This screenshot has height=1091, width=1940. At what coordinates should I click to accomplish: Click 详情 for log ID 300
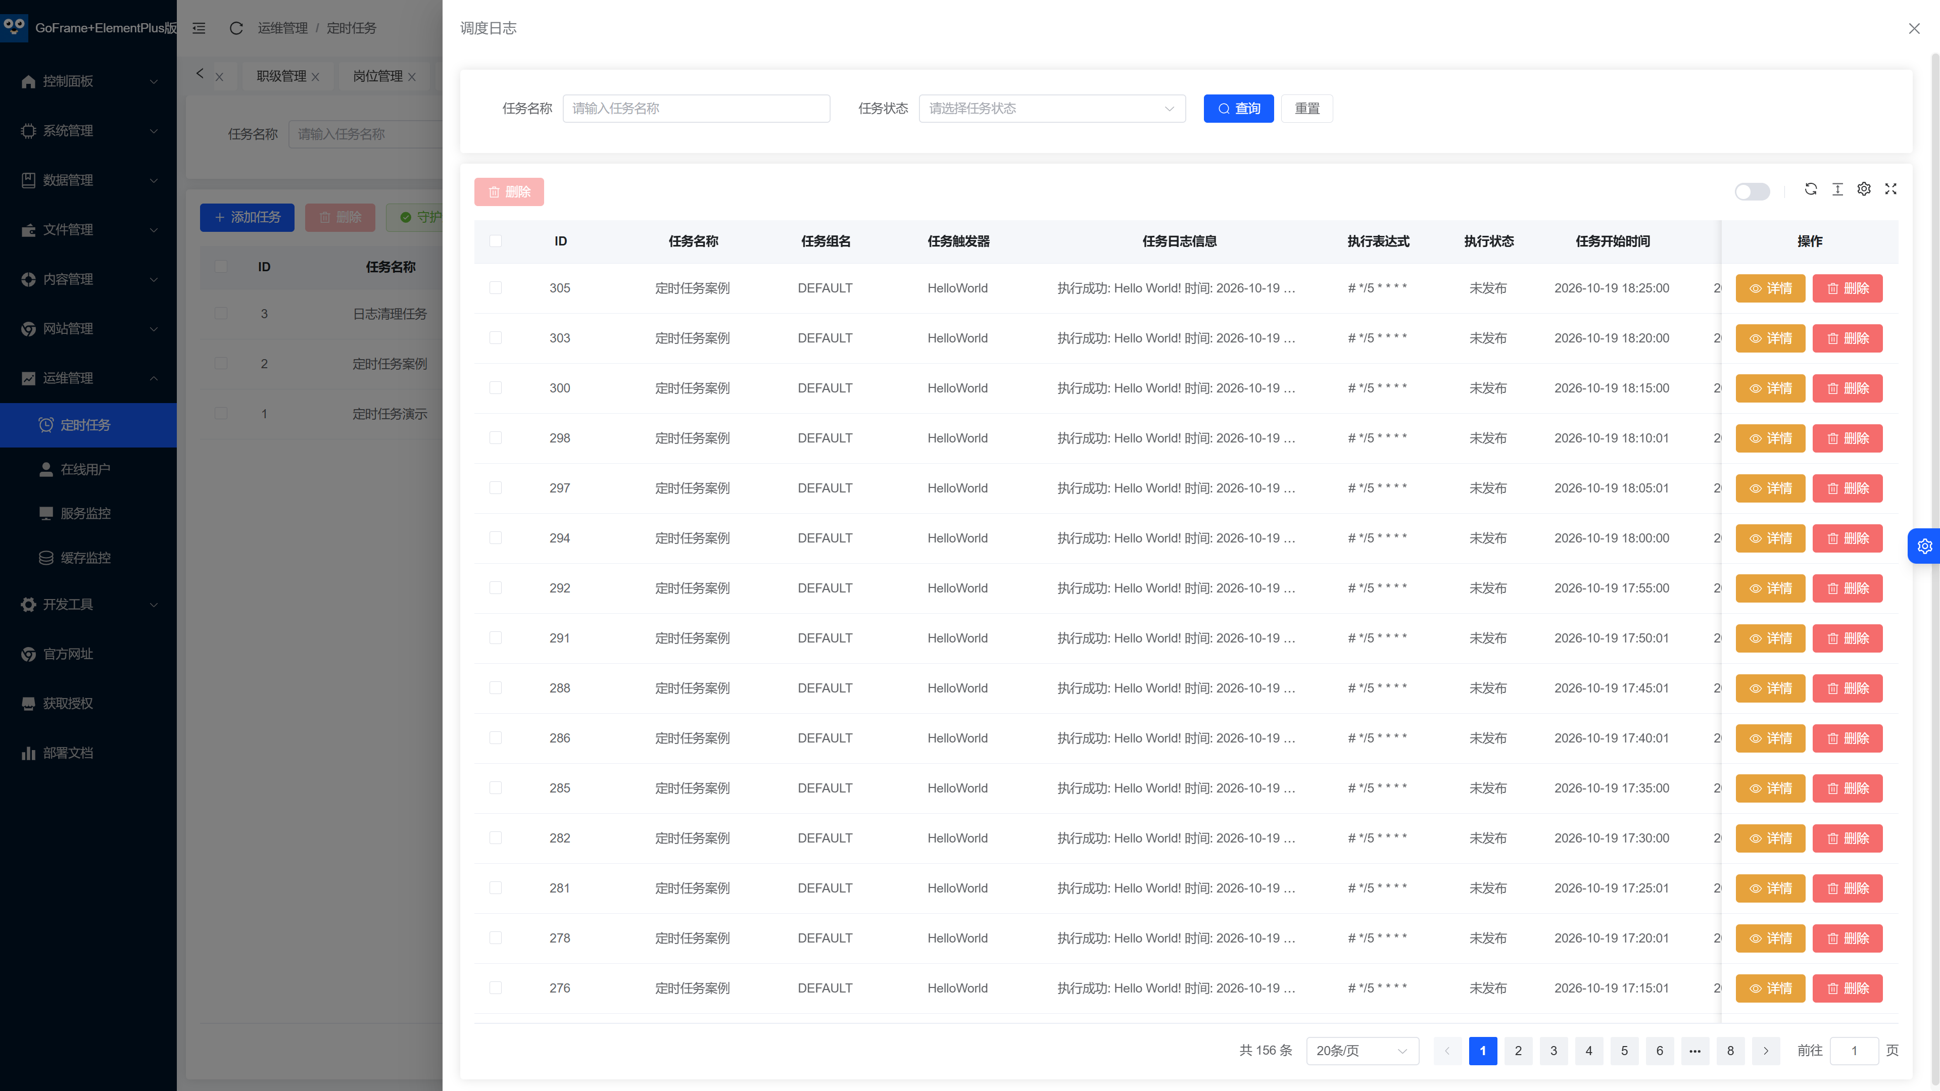(1770, 388)
